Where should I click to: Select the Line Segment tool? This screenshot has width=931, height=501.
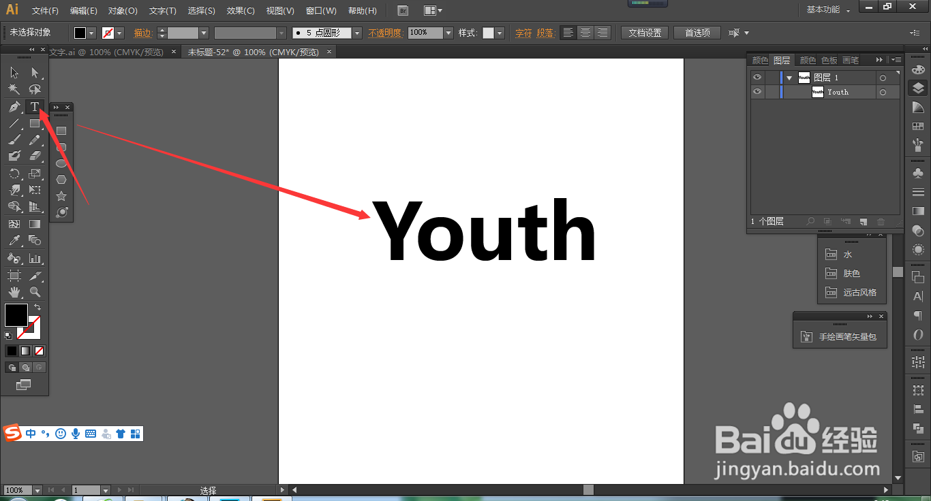14,123
